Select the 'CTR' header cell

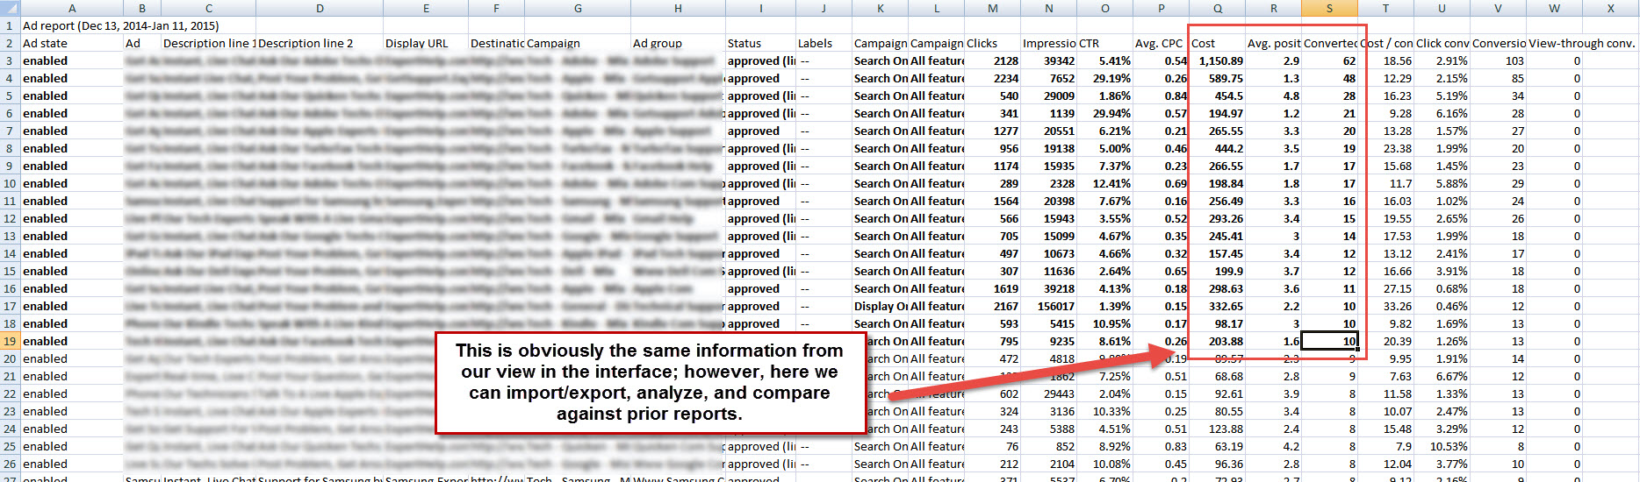click(1104, 43)
